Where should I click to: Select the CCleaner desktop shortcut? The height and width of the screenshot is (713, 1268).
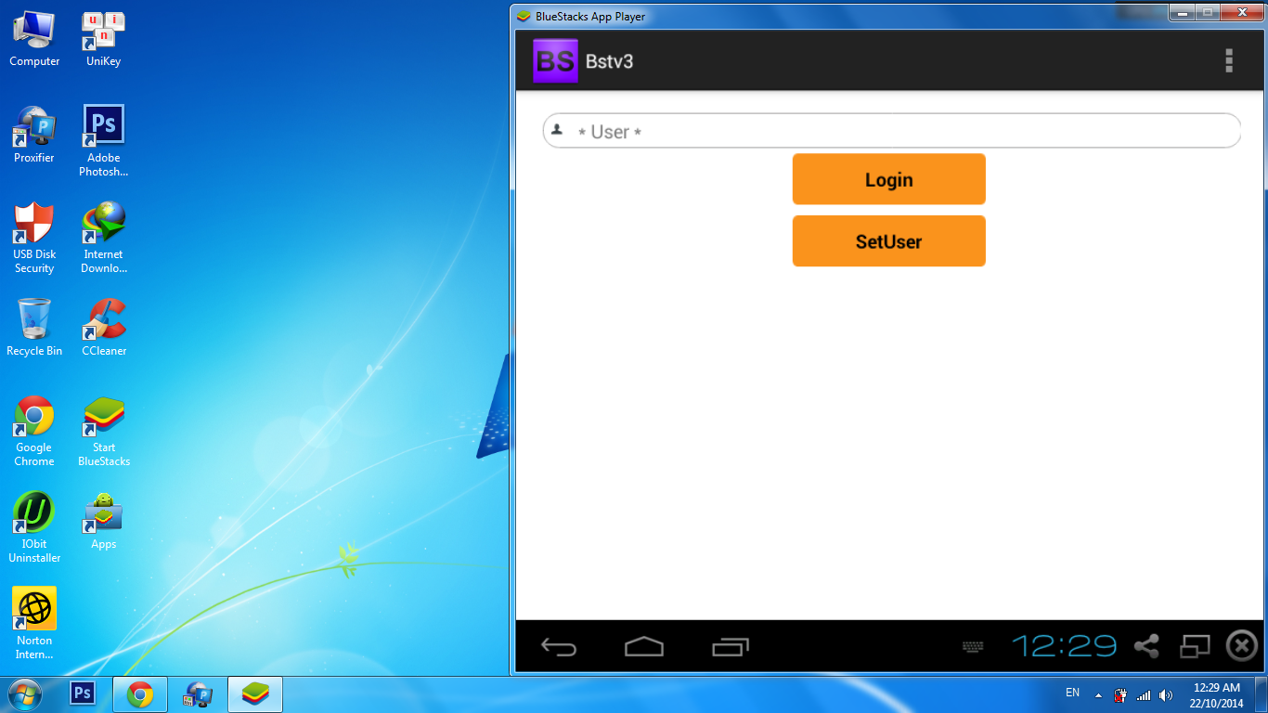104,328
